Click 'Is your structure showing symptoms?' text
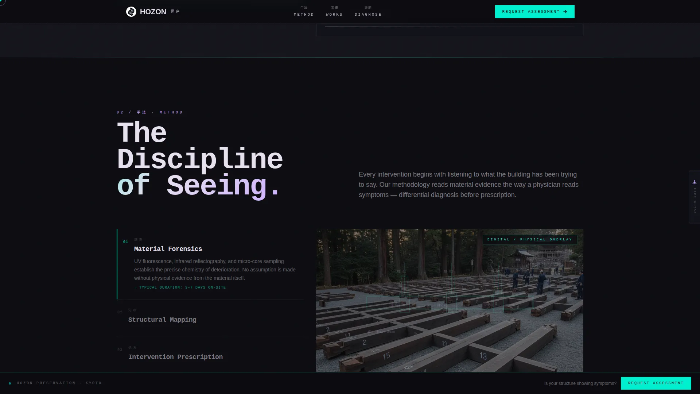The height and width of the screenshot is (394, 700). coord(580,383)
